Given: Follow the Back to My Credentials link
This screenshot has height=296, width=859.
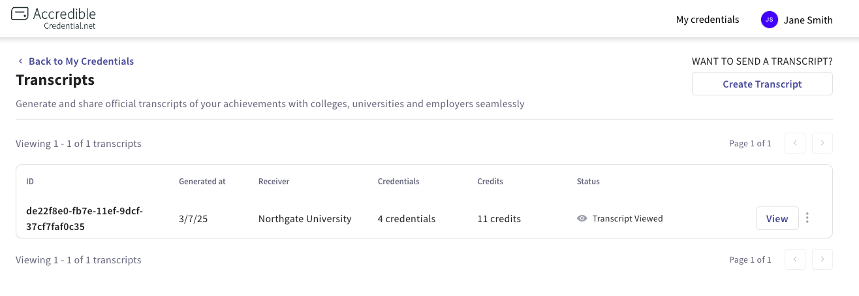Looking at the screenshot, I should tap(81, 61).
